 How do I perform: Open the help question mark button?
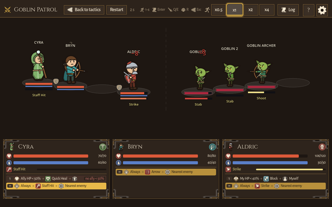click(308, 10)
